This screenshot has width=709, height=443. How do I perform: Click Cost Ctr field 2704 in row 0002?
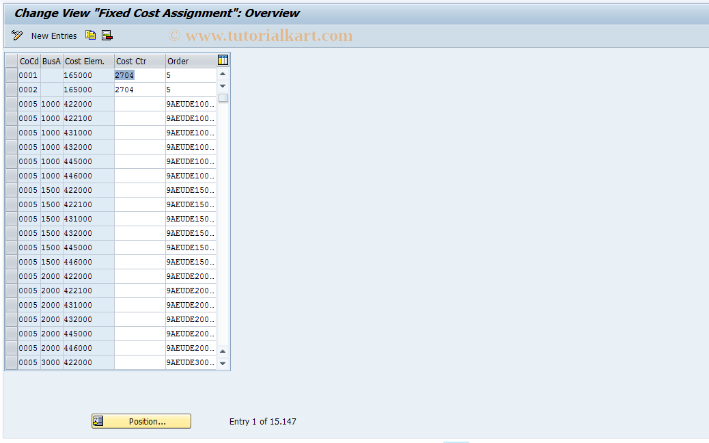[x=140, y=90]
